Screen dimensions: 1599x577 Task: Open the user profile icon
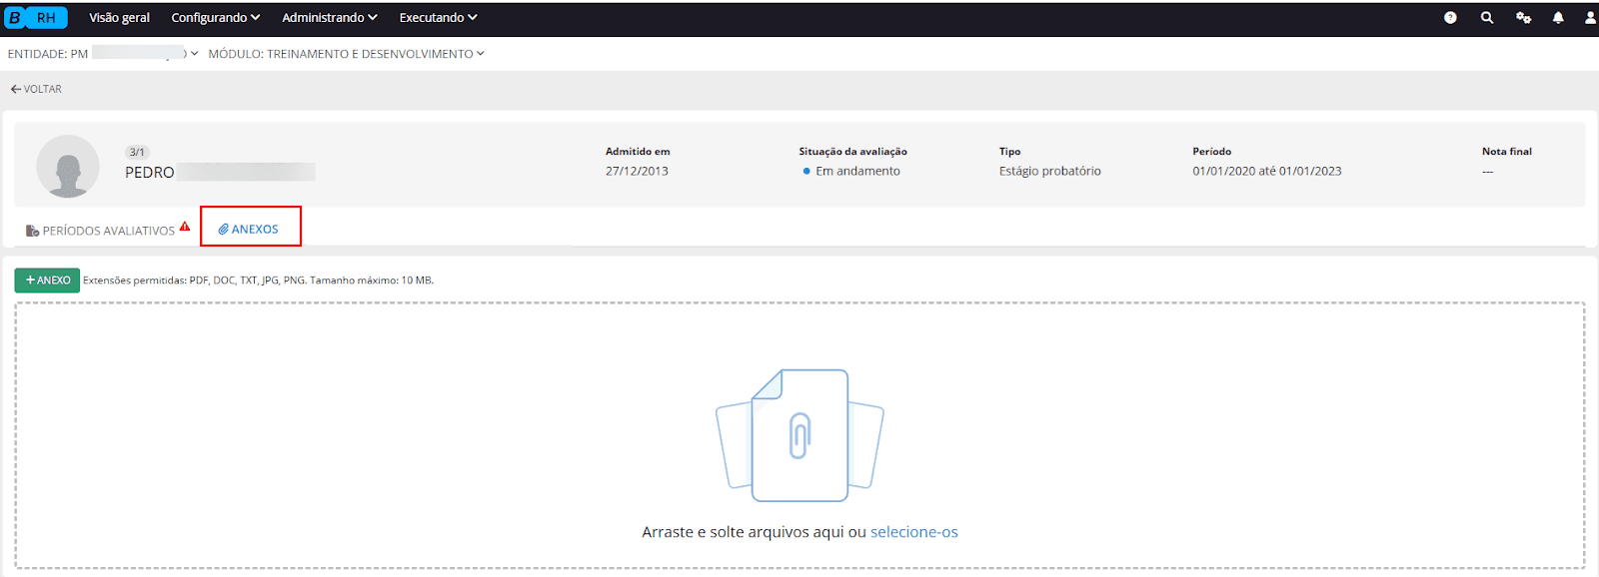(1590, 18)
